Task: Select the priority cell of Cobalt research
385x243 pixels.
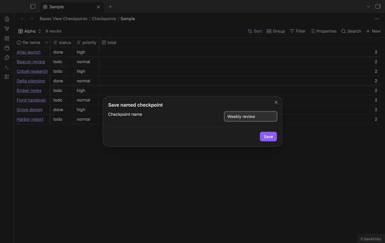Action: click(87, 71)
